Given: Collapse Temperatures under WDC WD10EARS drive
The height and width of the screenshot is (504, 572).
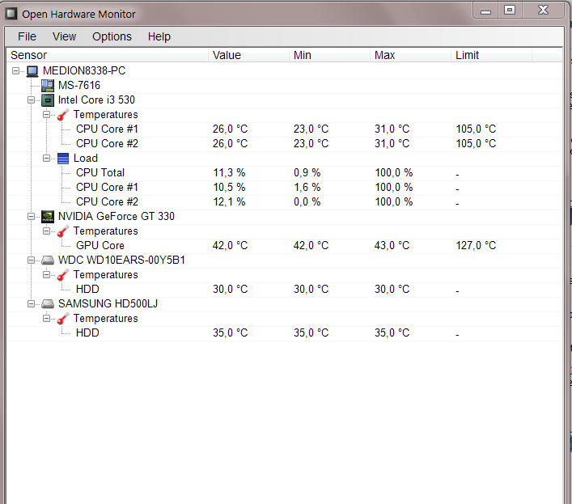Looking at the screenshot, I should (x=46, y=275).
